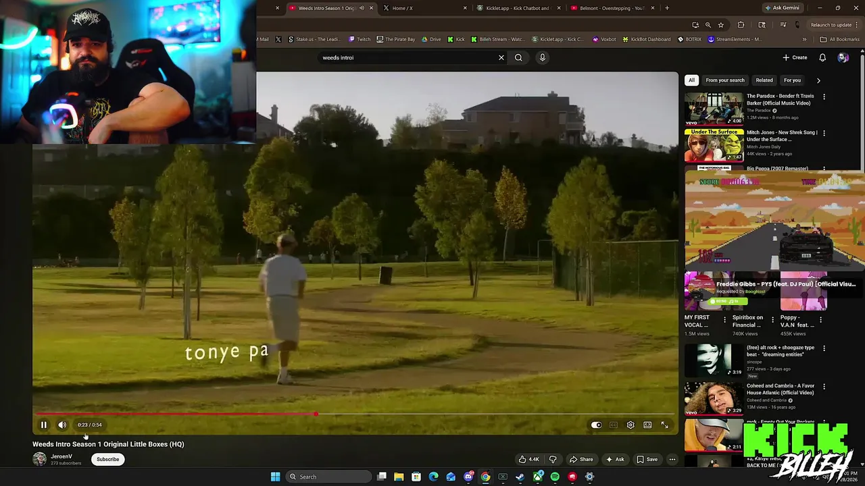Toggle closed captions CC button
The height and width of the screenshot is (486, 865).
(x=613, y=425)
